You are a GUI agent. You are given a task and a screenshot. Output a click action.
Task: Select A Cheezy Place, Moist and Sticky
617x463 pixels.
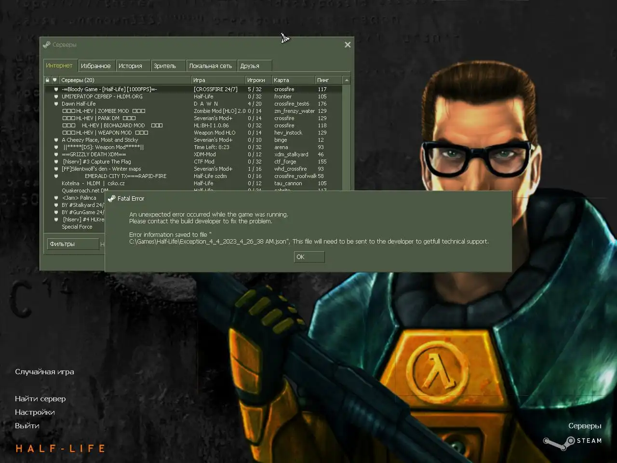100,140
